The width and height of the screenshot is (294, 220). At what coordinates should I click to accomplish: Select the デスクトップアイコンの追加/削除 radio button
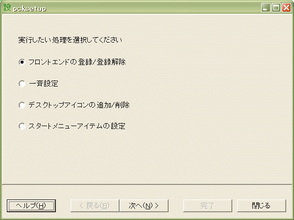22,105
